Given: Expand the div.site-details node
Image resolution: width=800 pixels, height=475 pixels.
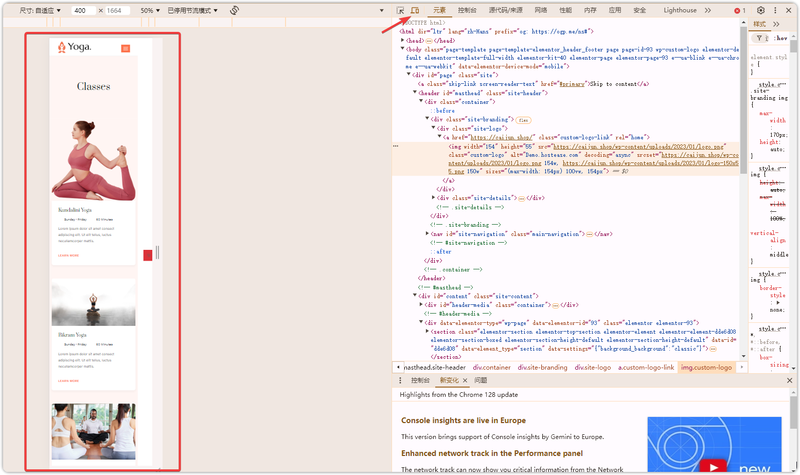Looking at the screenshot, I should click(x=434, y=197).
